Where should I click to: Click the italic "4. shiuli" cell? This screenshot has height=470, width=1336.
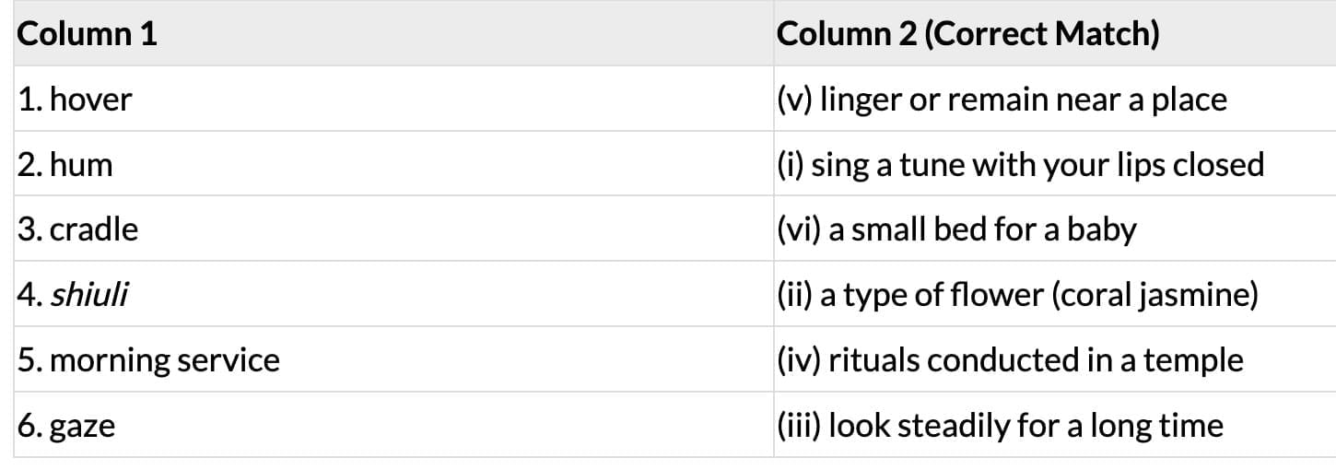tap(73, 295)
